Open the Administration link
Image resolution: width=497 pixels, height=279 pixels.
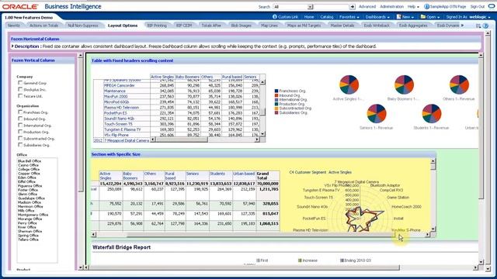click(391, 7)
